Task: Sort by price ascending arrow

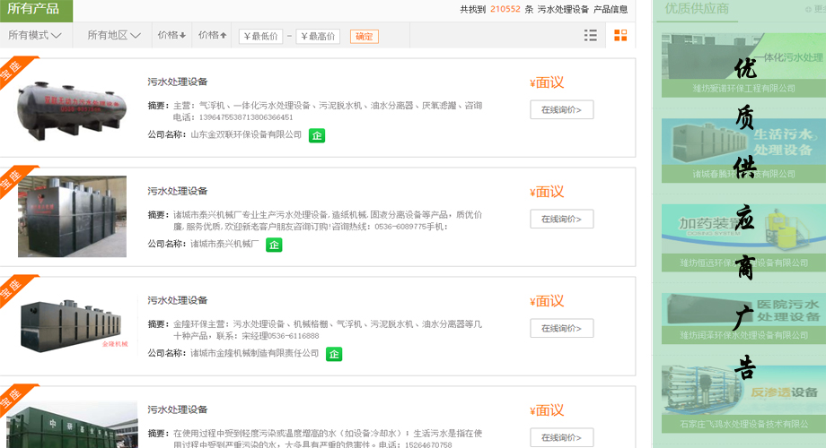Action: (x=212, y=36)
